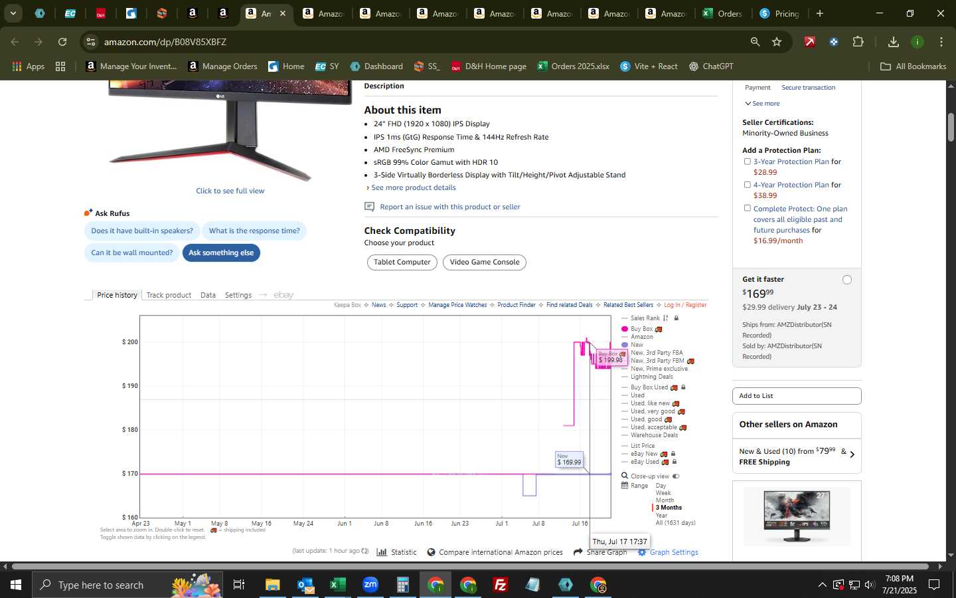This screenshot has height=598, width=956.
Task: Reload the Amazon product page
Action: click(62, 42)
